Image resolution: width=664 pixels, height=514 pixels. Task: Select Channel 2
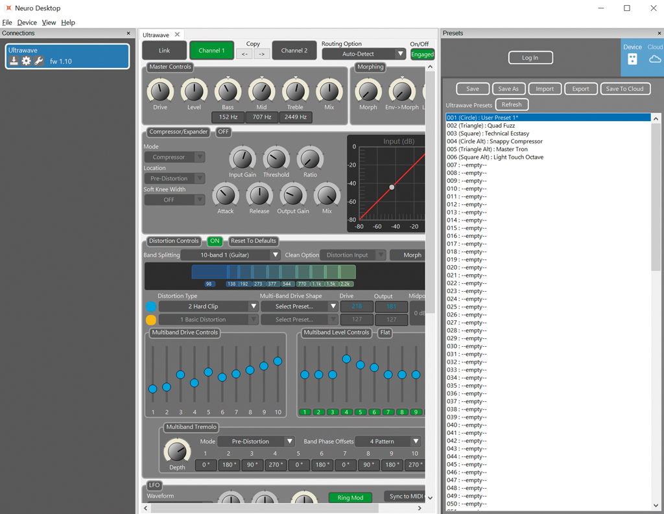pos(294,51)
